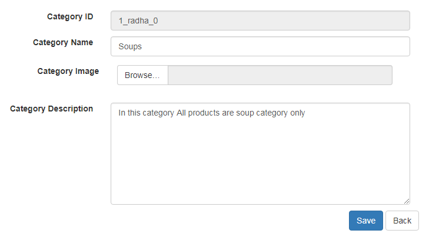Click the Category Image label
Screen dimensions: 439x237
click(x=68, y=71)
